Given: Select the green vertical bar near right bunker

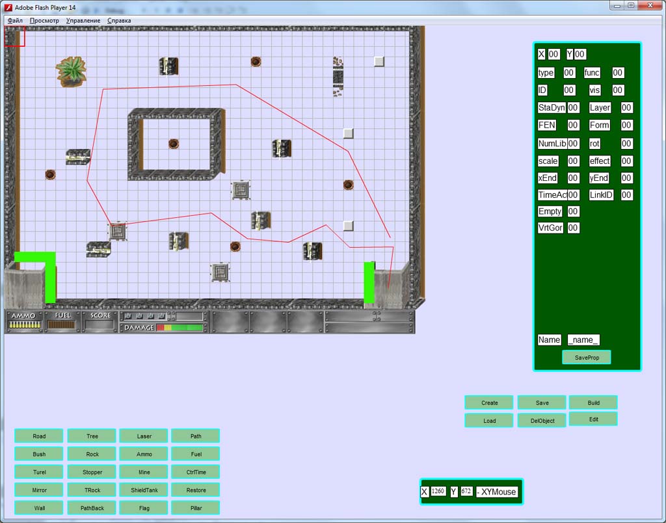Looking at the screenshot, I should point(369,282).
